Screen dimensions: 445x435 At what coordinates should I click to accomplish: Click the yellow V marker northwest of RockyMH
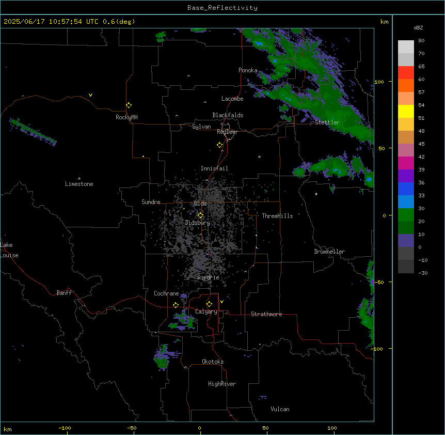[90, 95]
